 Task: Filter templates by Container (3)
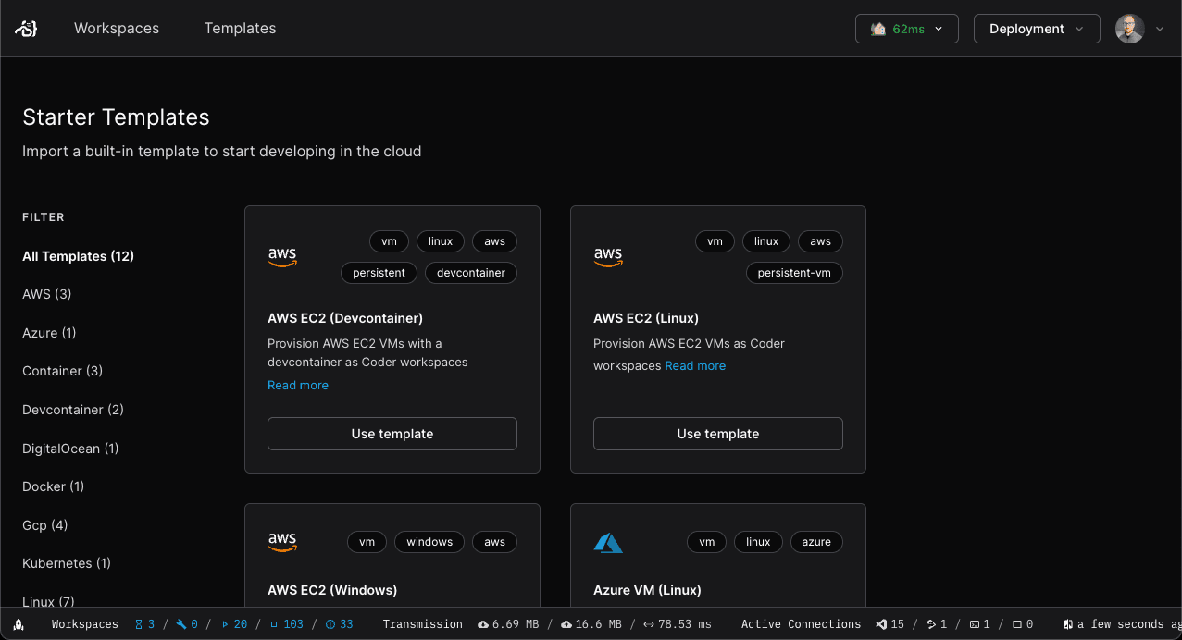[x=63, y=371]
